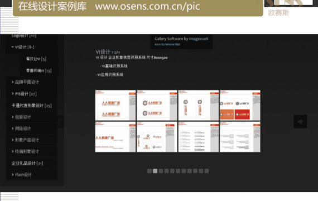
Task: Open the 零售终端VI [13] subcategory
Action: 38,71
